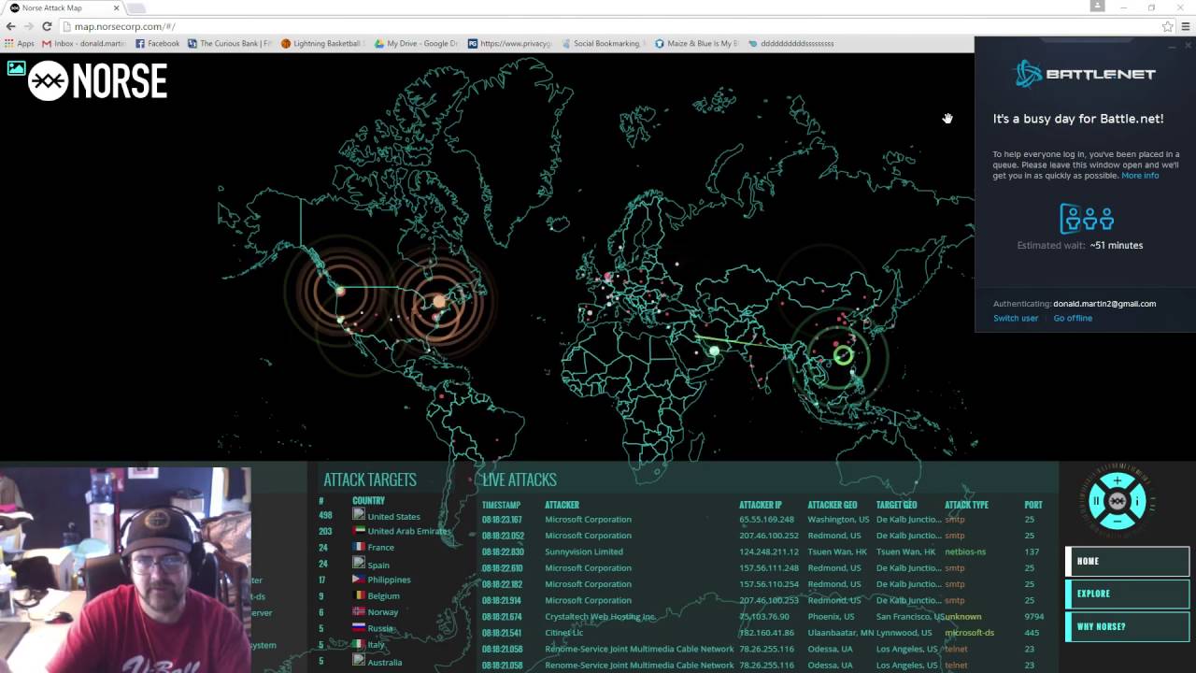The width and height of the screenshot is (1196, 673).
Task: Open the My Drive Google bookmark
Action: 417,43
